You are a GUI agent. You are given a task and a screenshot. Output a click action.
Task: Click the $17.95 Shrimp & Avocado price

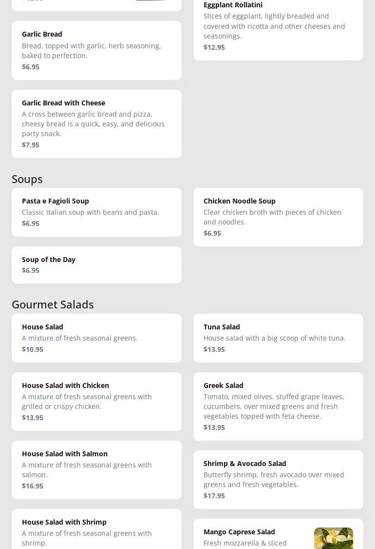click(214, 496)
